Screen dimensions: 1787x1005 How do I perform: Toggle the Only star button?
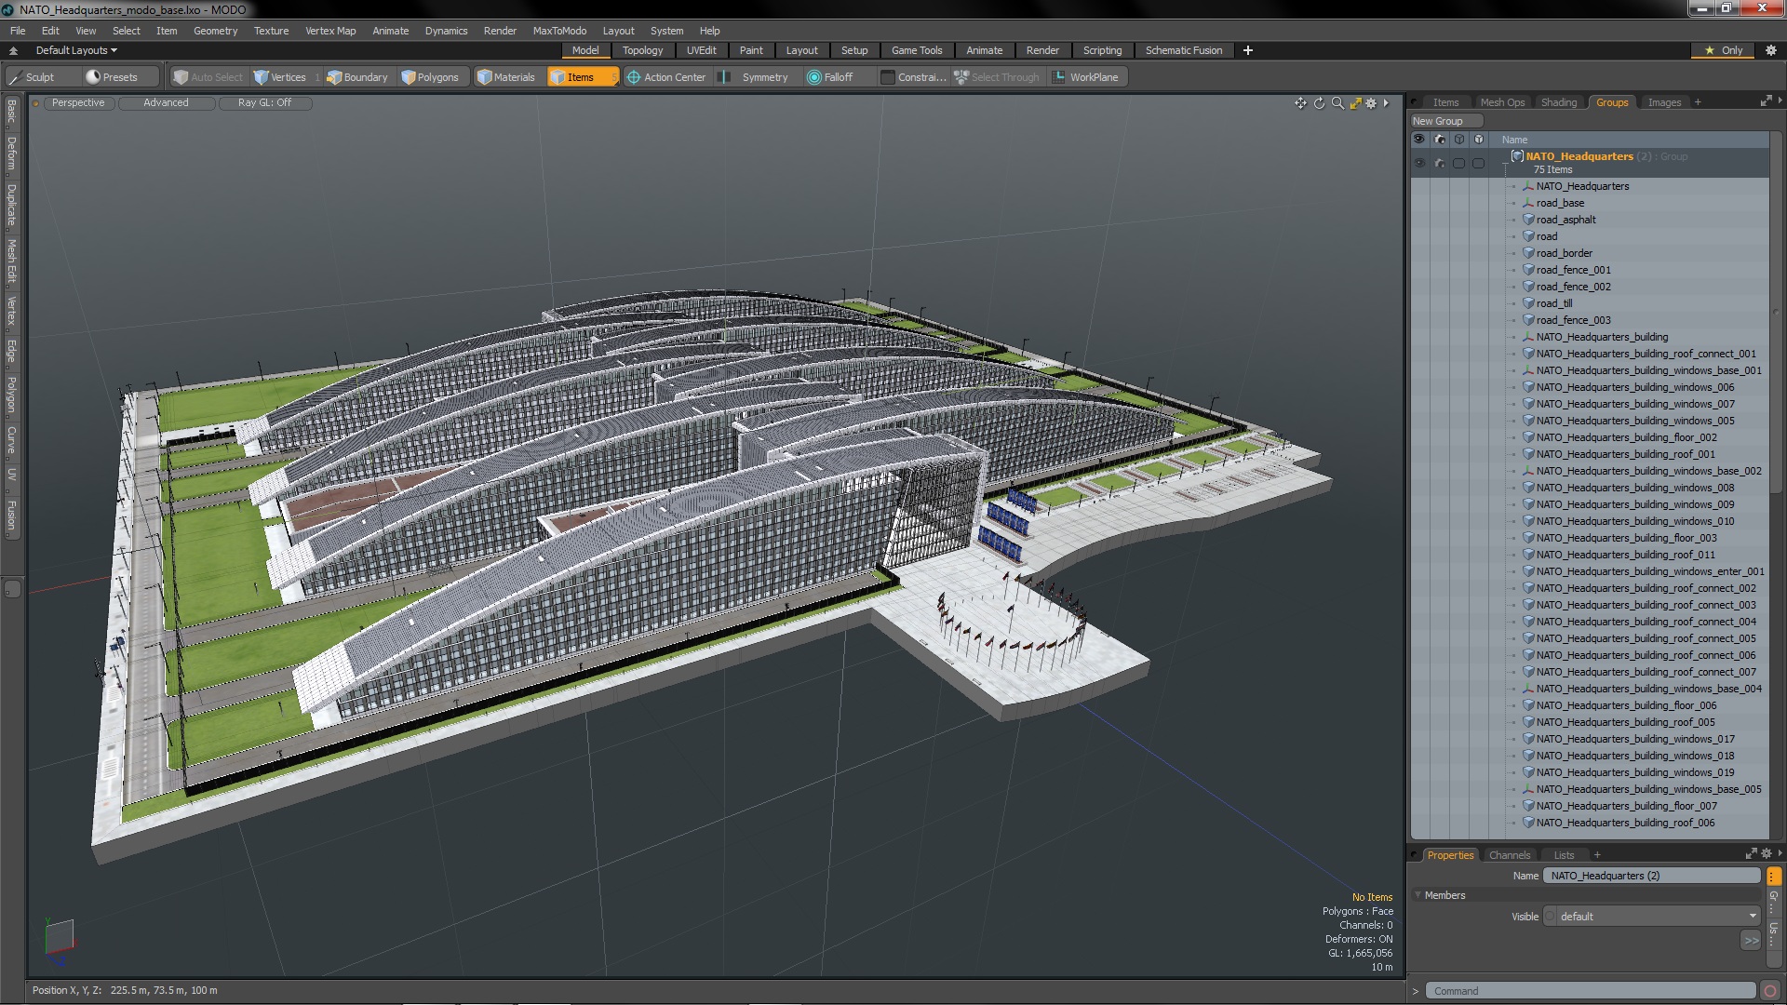1724,50
